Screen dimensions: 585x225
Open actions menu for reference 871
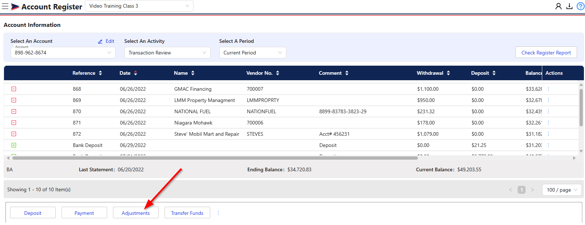pos(548,123)
